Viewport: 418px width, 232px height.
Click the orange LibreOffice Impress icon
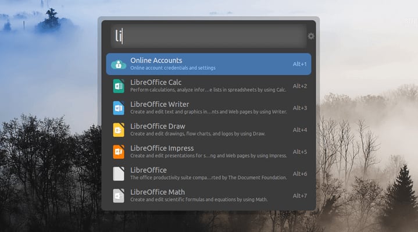[119, 152]
